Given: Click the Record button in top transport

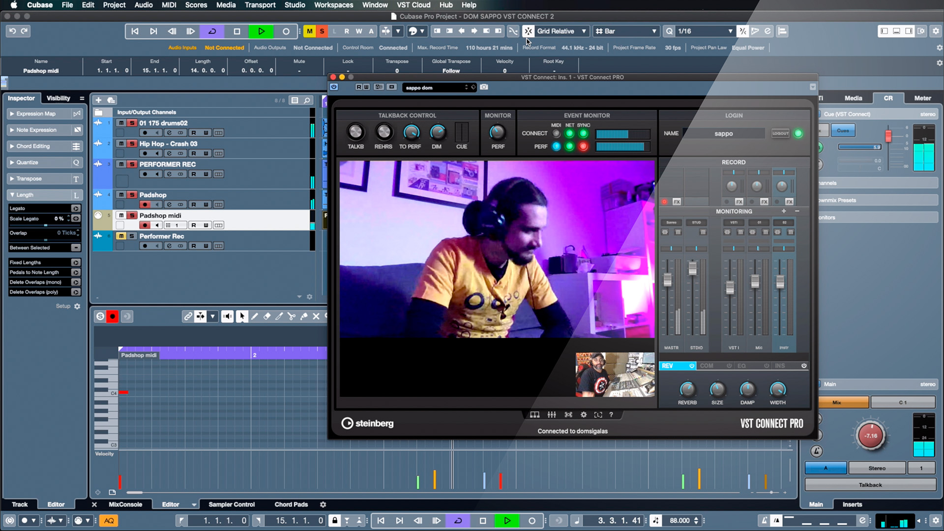Looking at the screenshot, I should tap(286, 31).
